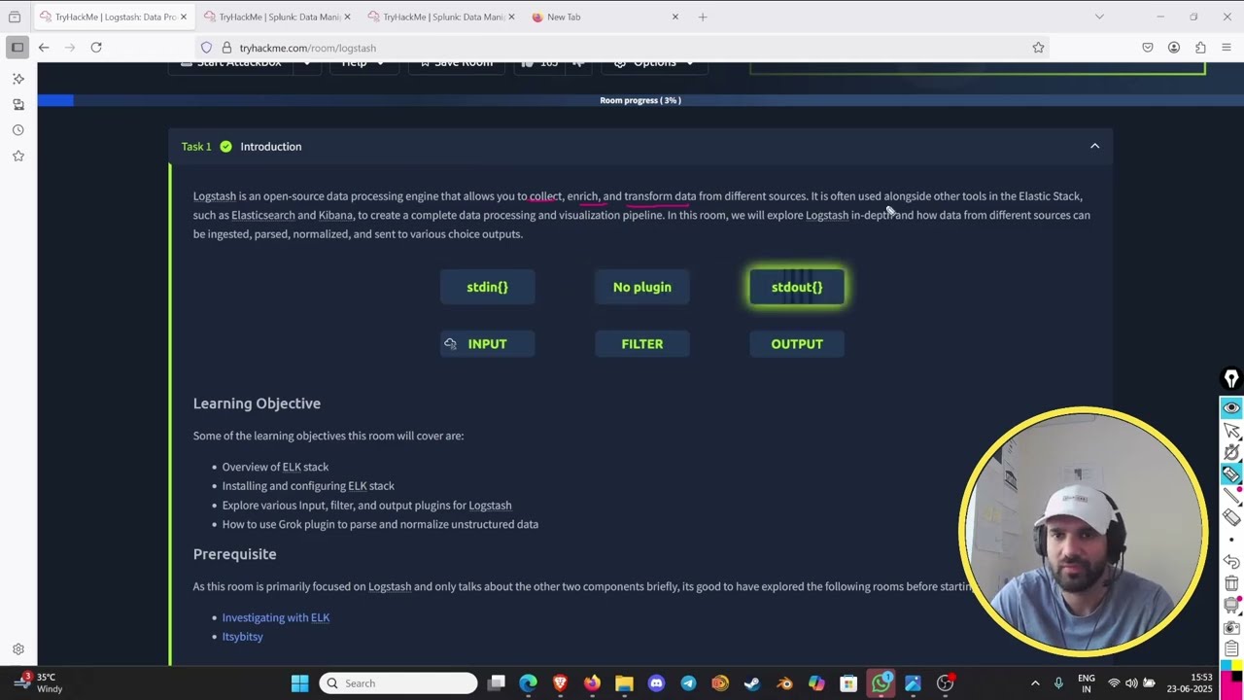Show hidden system tray icons chevron

(x=1035, y=682)
